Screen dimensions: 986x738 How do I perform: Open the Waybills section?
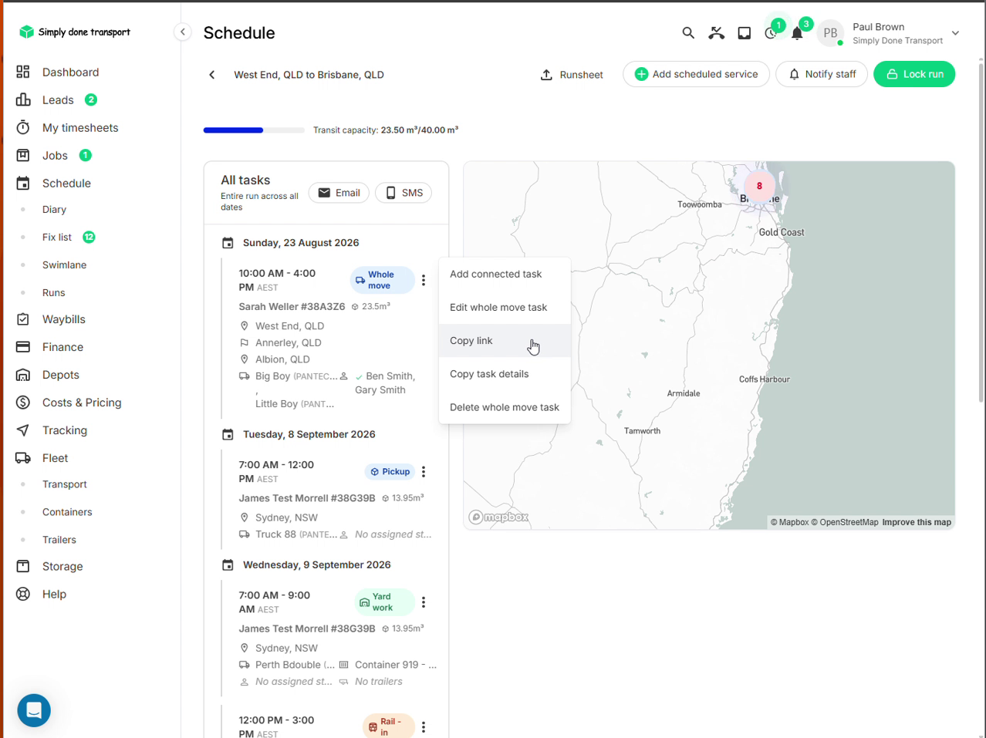[63, 319]
